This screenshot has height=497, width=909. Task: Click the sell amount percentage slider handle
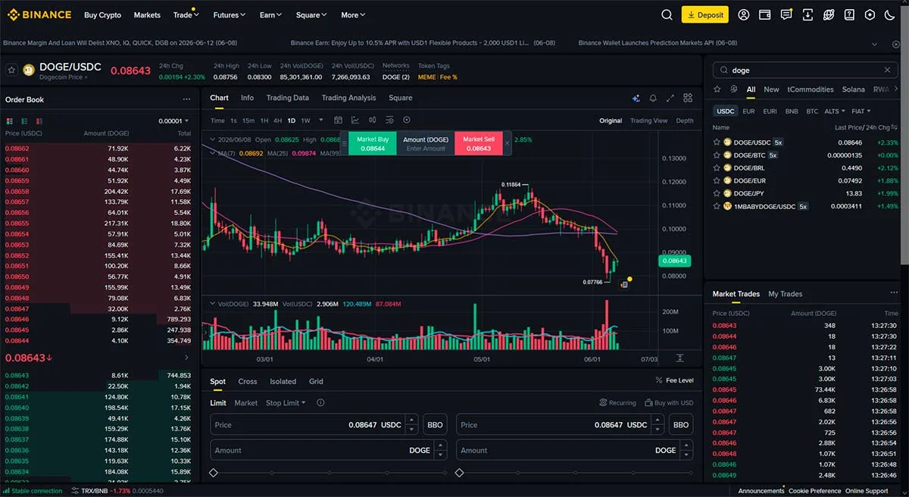tap(461, 473)
